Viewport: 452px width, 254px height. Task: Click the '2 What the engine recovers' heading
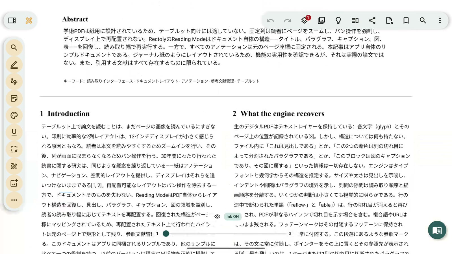pyautogui.click(x=279, y=113)
